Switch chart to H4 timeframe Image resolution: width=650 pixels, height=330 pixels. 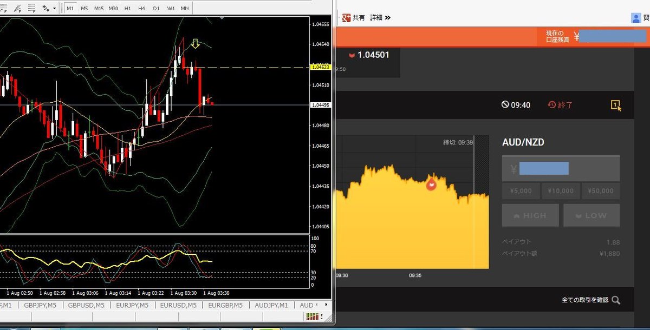(x=141, y=9)
